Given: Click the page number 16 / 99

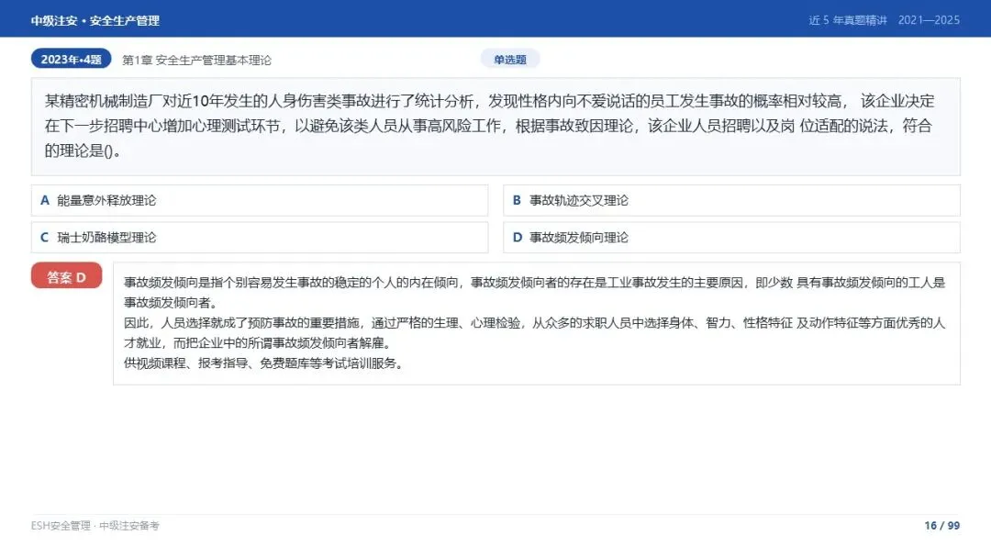Looking at the screenshot, I should [941, 525].
